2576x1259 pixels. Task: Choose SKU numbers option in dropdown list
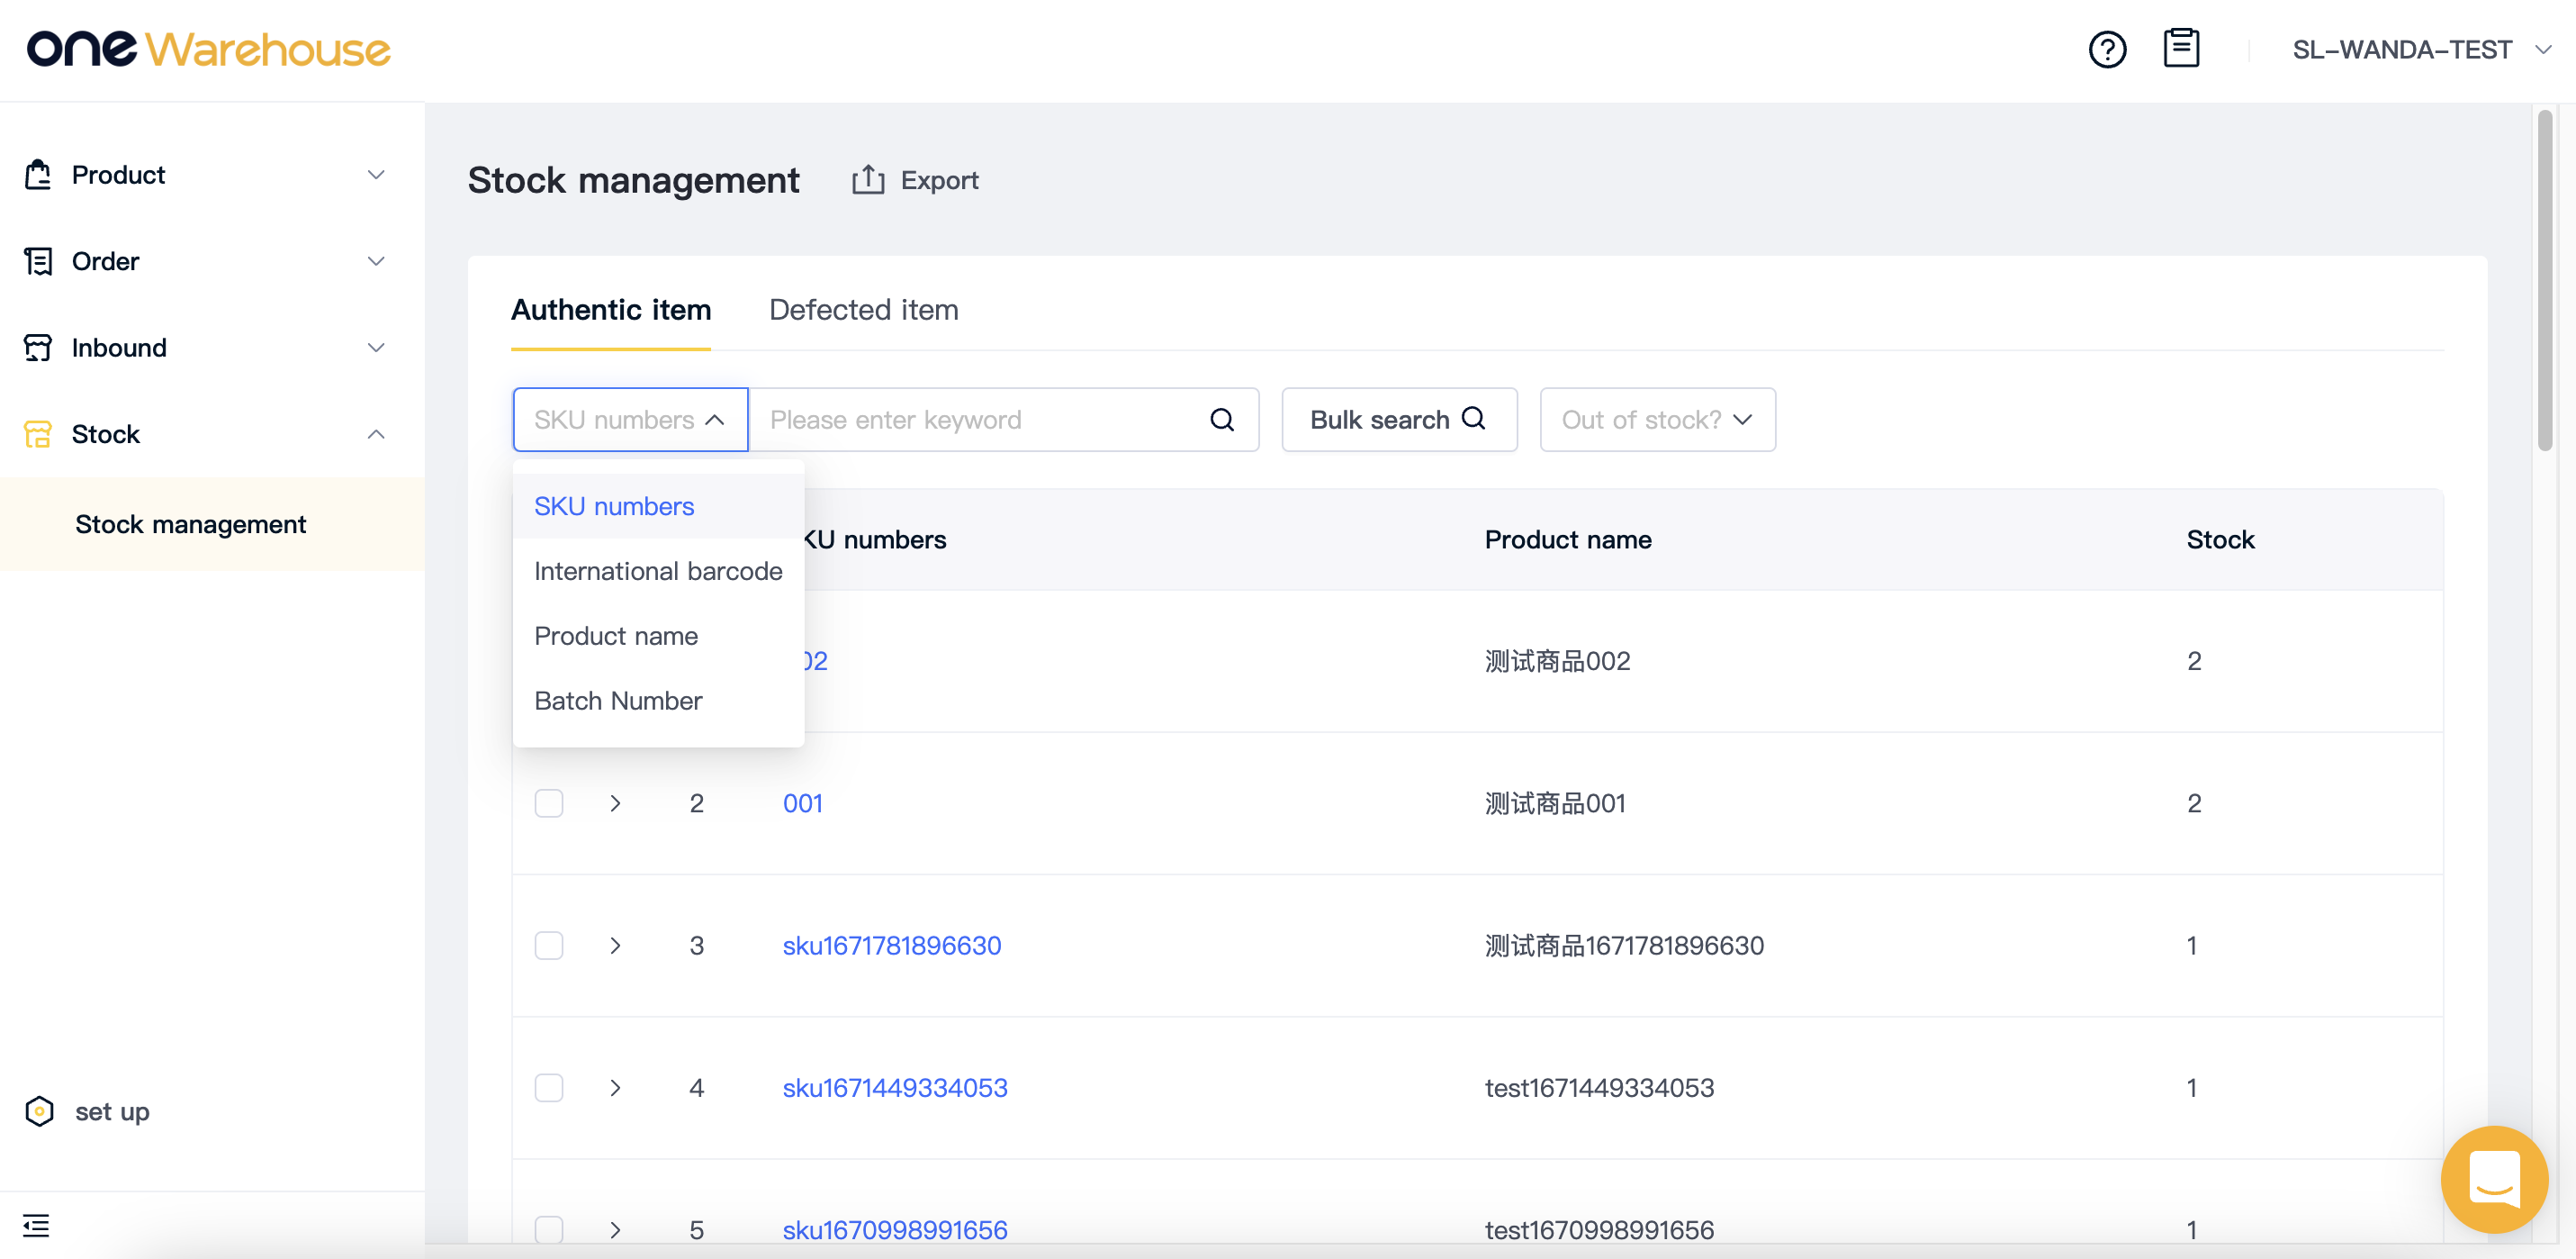658,506
